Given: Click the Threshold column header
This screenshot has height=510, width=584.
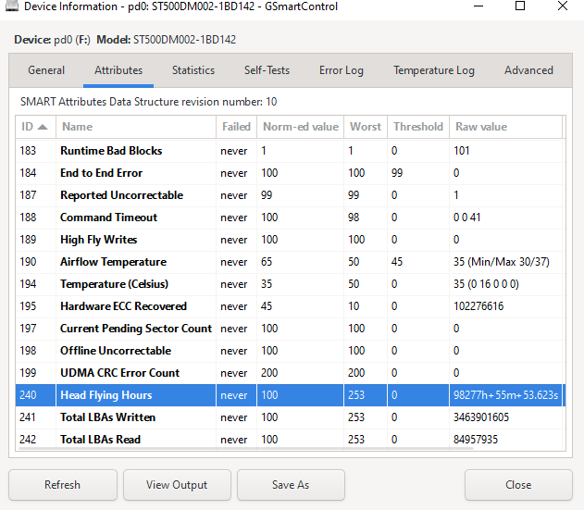Looking at the screenshot, I should tap(417, 127).
